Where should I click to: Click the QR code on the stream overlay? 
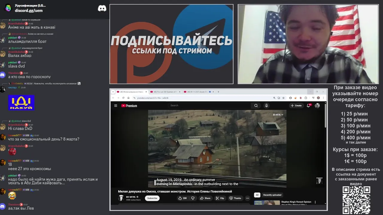(356, 200)
